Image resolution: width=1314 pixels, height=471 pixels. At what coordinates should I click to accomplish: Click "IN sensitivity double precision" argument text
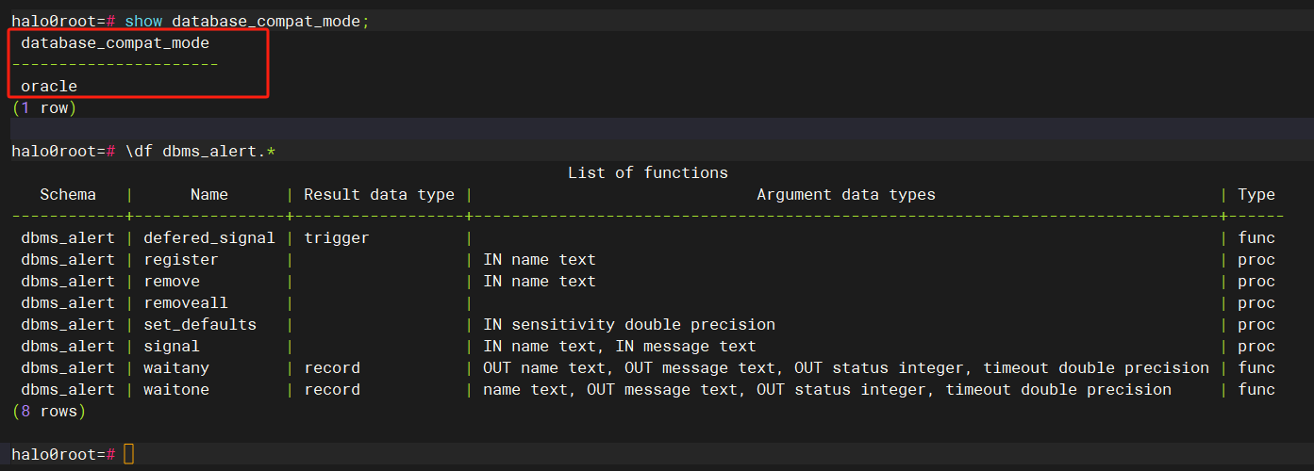pyautogui.click(x=628, y=324)
